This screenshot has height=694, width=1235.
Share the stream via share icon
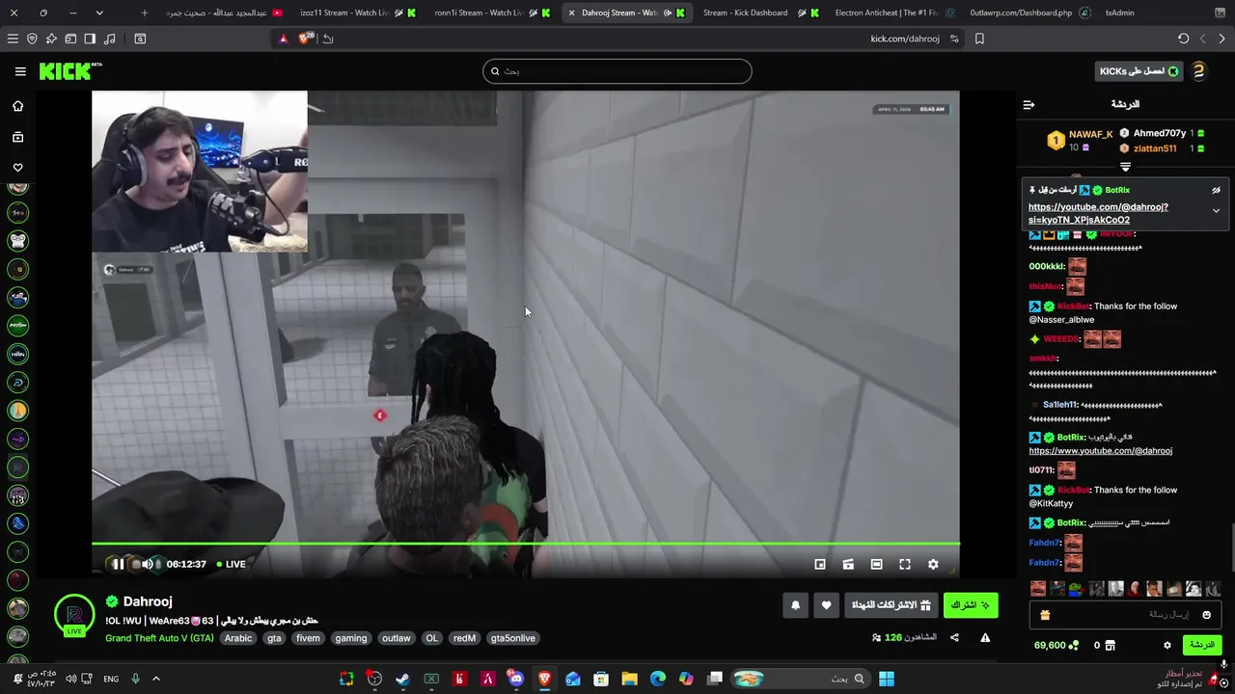pyautogui.click(x=954, y=637)
